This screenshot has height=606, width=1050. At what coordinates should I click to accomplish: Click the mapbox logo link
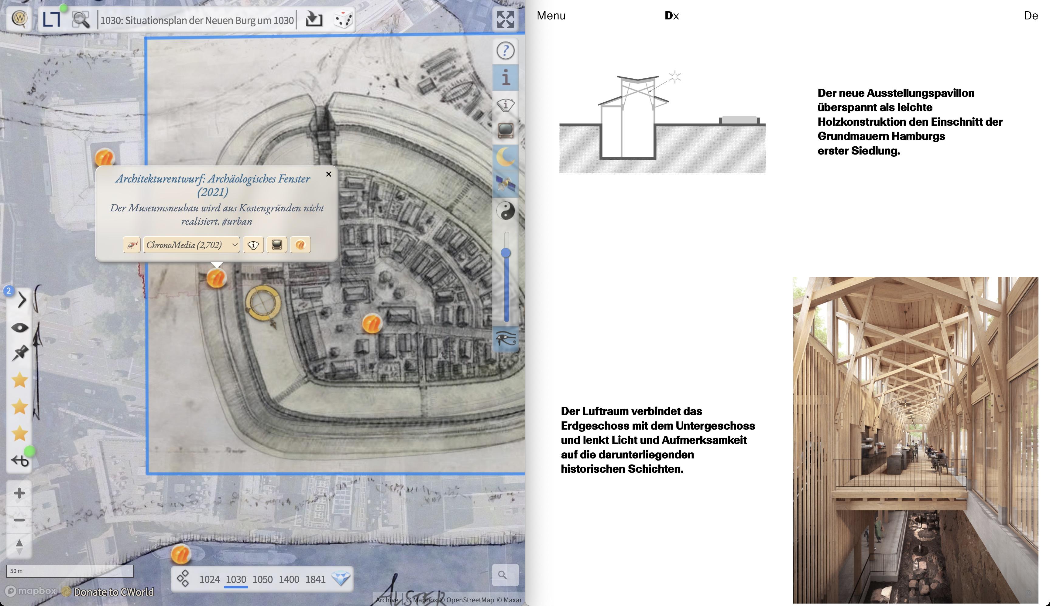tap(31, 591)
